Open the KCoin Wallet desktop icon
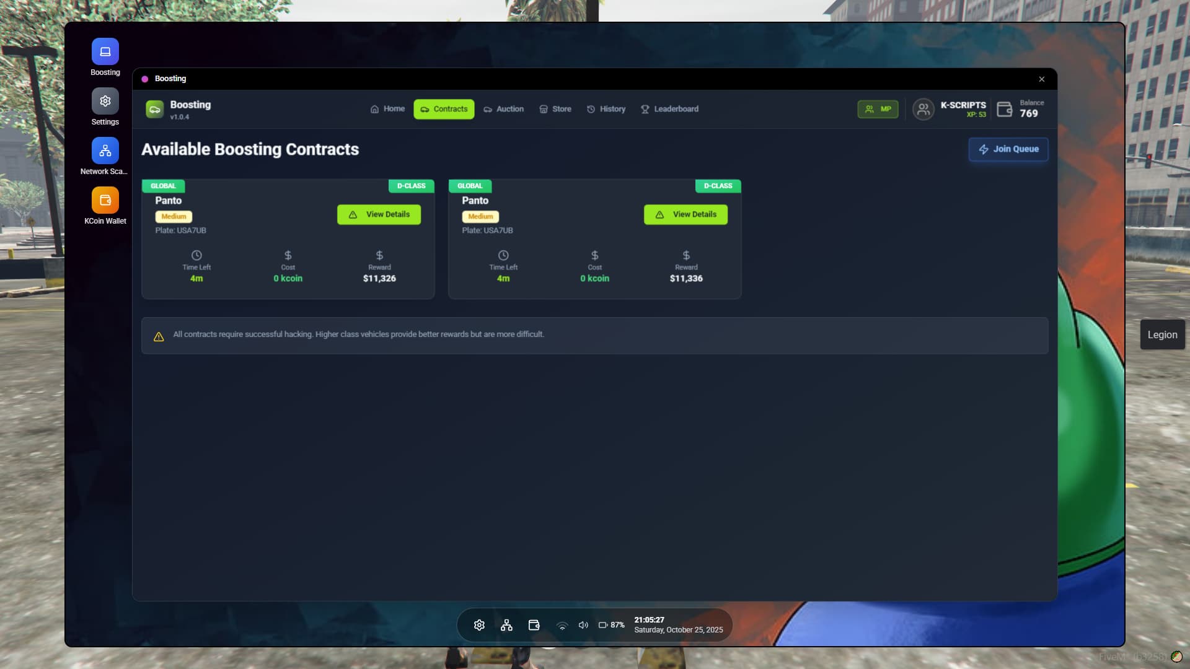The height and width of the screenshot is (669, 1190). point(105,200)
